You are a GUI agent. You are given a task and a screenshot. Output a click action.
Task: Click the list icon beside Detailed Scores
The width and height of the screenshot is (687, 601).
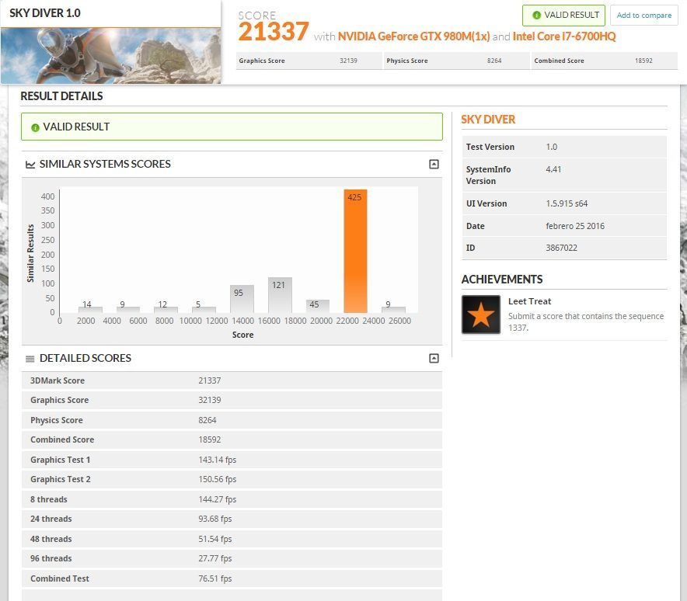[x=30, y=359]
